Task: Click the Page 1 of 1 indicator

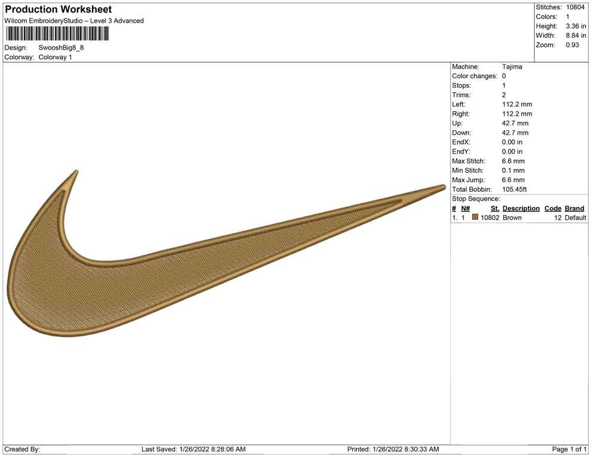Action: (569, 449)
